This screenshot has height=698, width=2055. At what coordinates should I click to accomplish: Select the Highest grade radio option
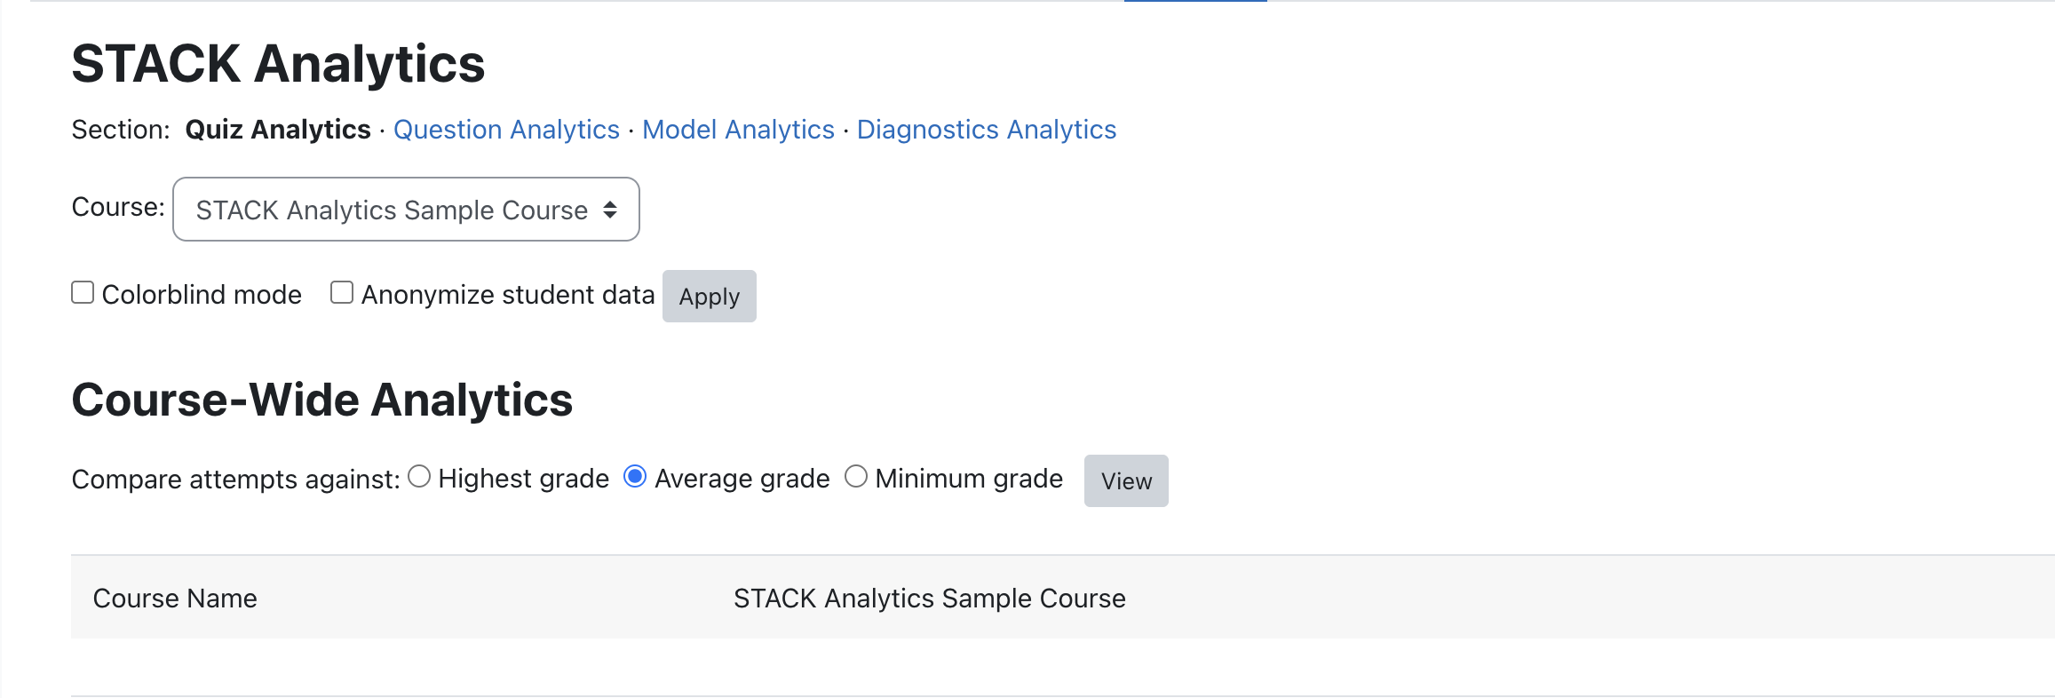pyautogui.click(x=419, y=477)
